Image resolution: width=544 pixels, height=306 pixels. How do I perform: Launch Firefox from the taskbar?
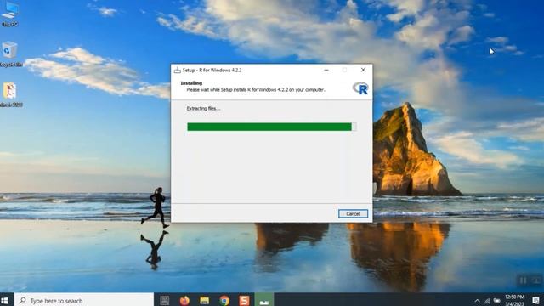click(184, 300)
